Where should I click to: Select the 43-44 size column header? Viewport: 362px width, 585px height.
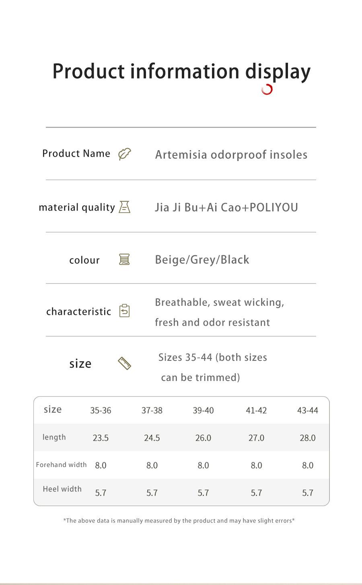pyautogui.click(x=308, y=410)
